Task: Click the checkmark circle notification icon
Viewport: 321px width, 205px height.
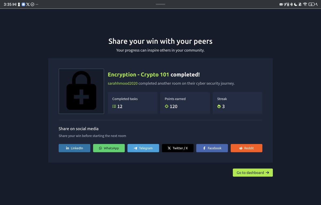Action: pos(32,4)
